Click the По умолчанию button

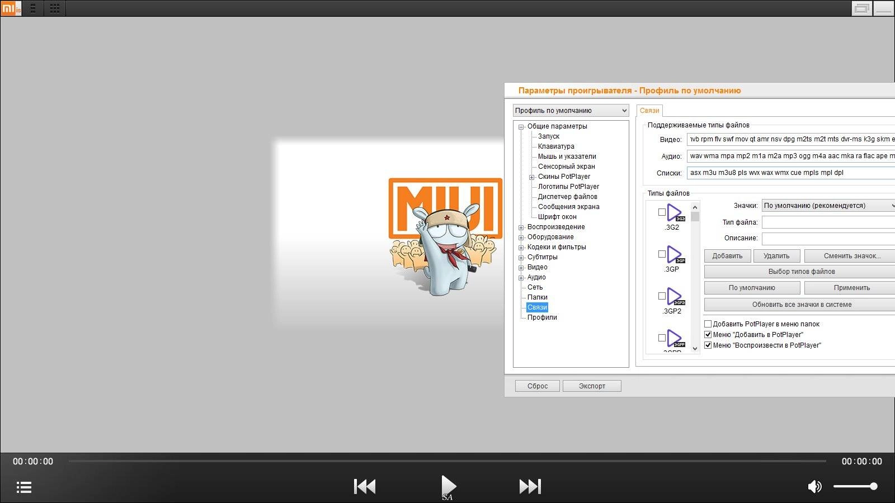coord(752,288)
